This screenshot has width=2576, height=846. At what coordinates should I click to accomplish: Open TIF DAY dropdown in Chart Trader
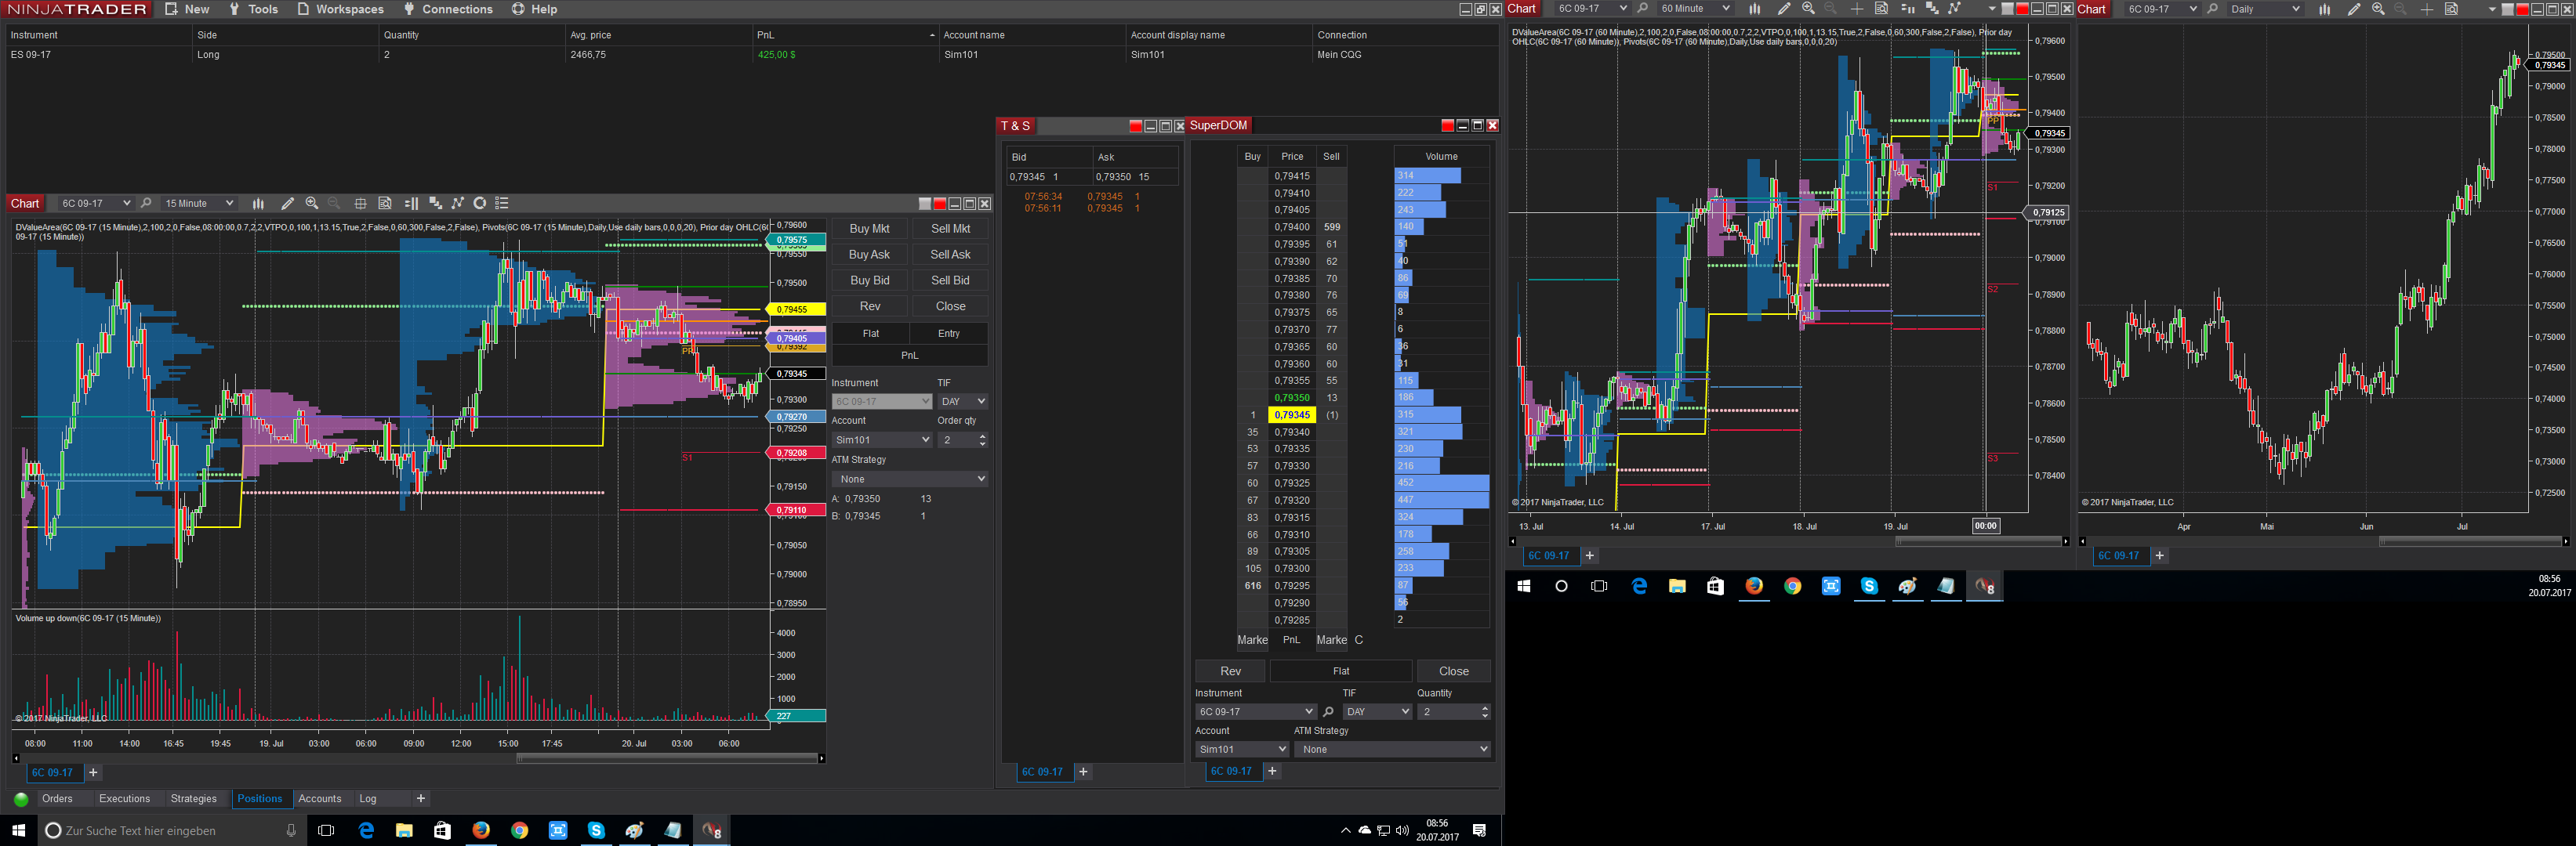click(963, 402)
